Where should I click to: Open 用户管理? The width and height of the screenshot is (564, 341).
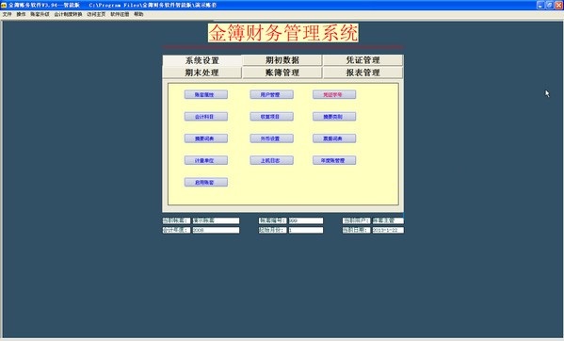click(x=271, y=94)
